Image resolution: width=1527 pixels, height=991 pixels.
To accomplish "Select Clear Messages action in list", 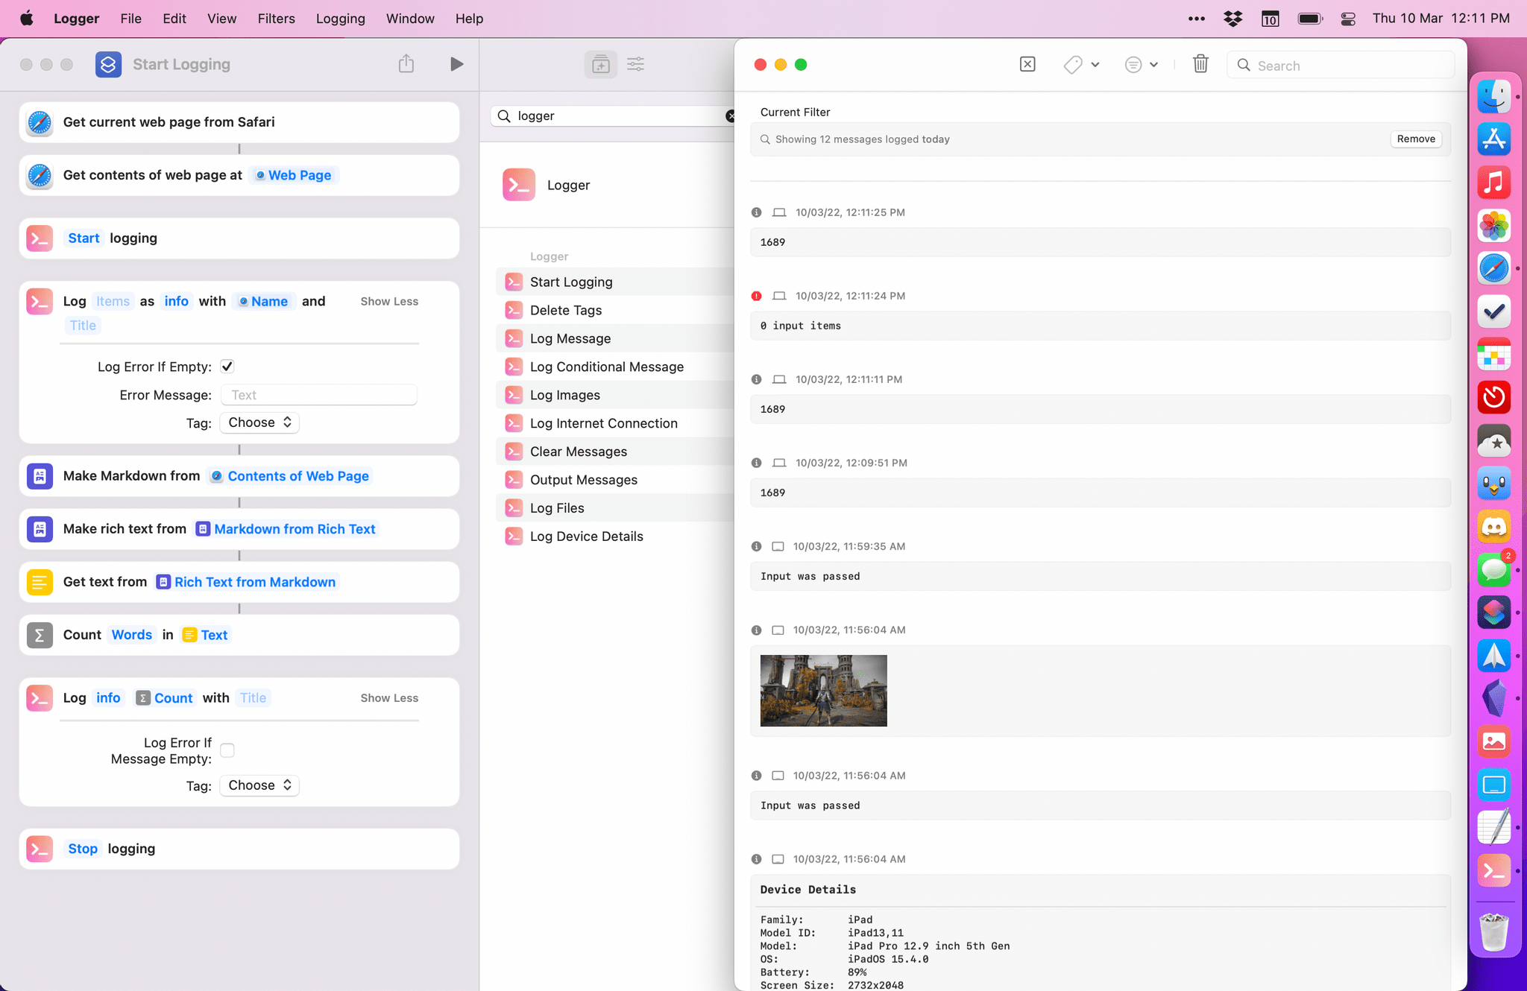I will pyautogui.click(x=616, y=452).
